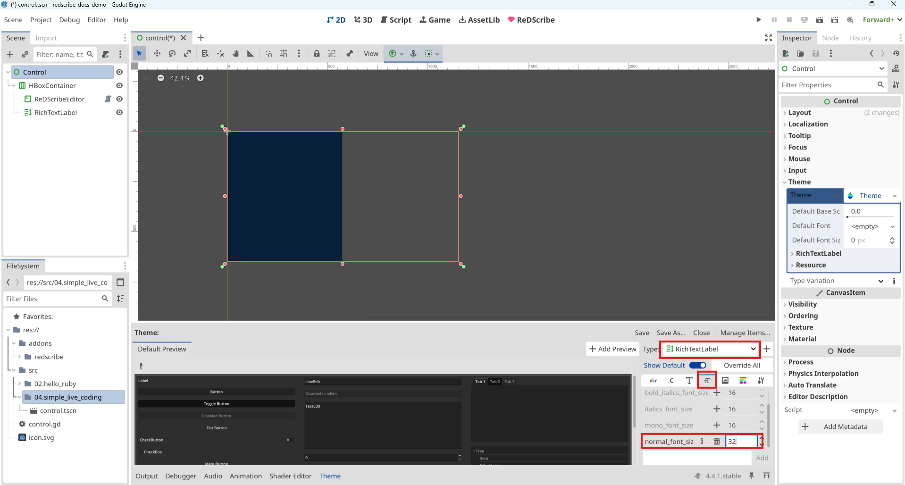Viewport: 905px width, 485px height.
Task: Click the Filter Files search field
Action: pos(57,299)
